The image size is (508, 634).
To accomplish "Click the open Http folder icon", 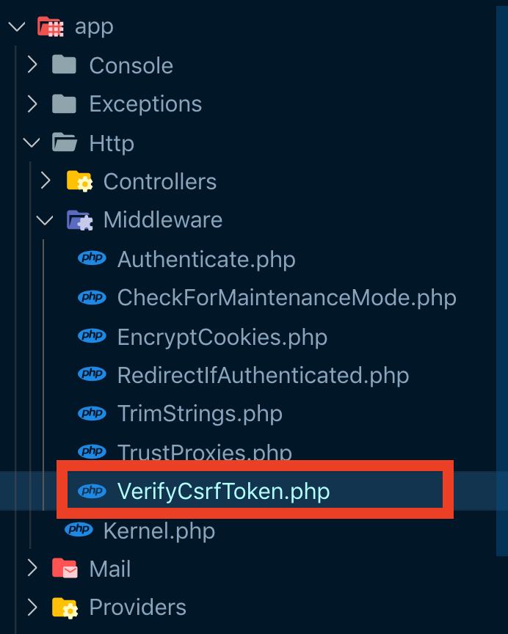I will point(65,142).
